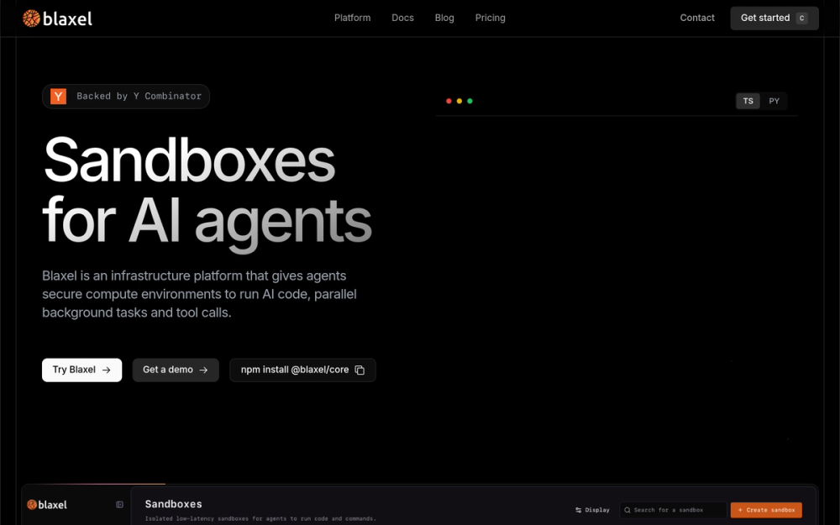Click the npm install @blaxel/core text
The height and width of the screenshot is (525, 840).
[295, 370]
